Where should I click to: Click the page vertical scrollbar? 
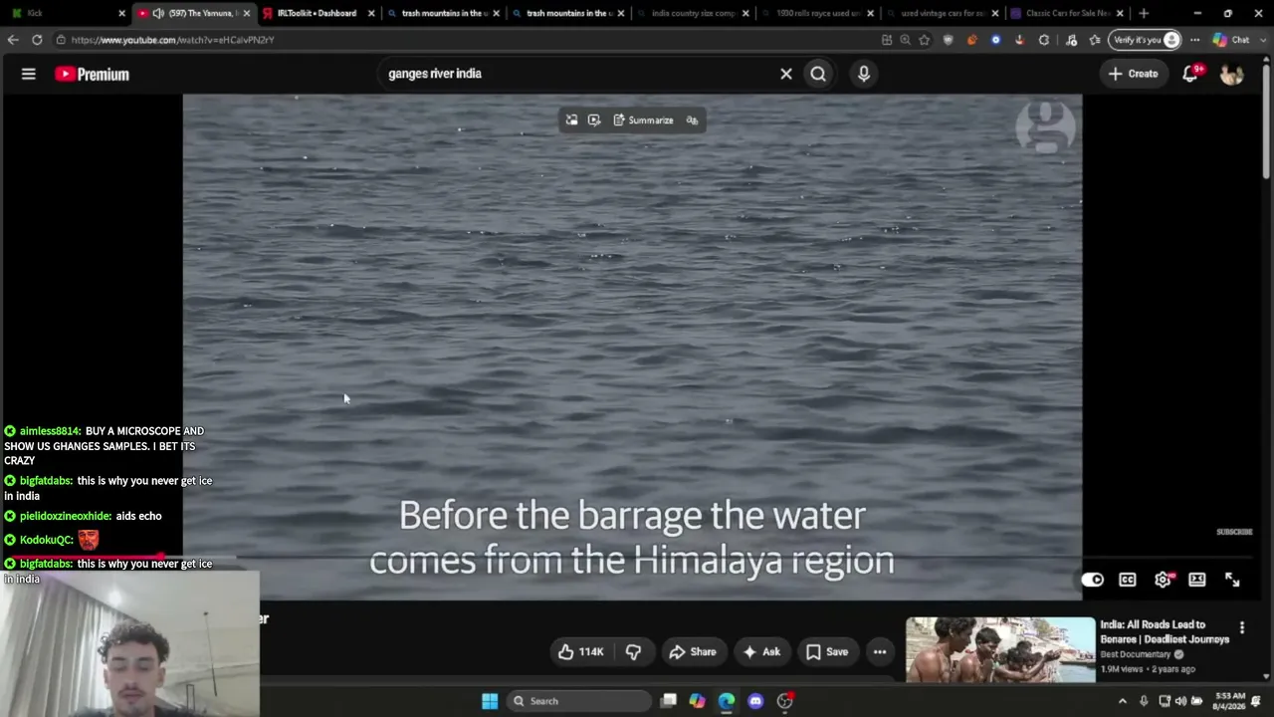coord(1267,119)
